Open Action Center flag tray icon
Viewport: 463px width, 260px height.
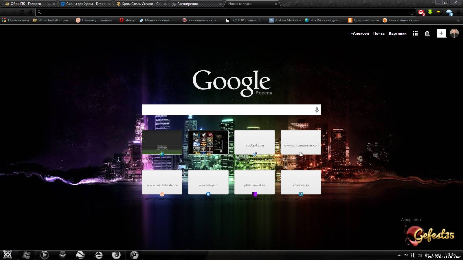click(406, 255)
